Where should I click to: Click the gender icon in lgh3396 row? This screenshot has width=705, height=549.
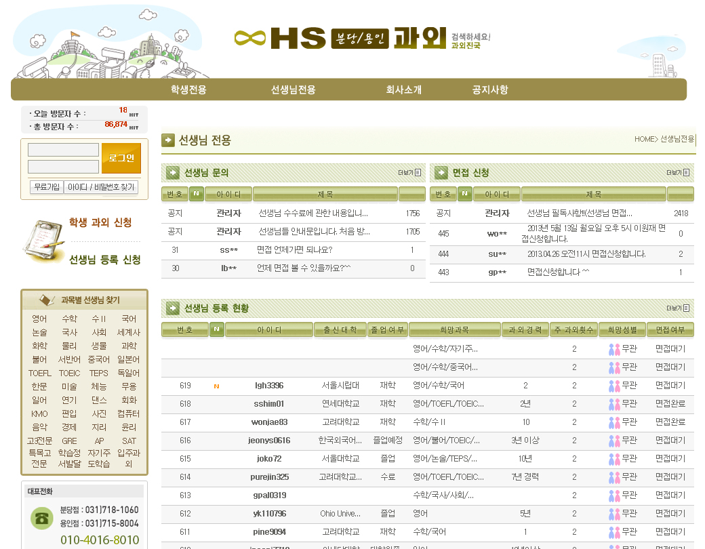[x=614, y=386]
